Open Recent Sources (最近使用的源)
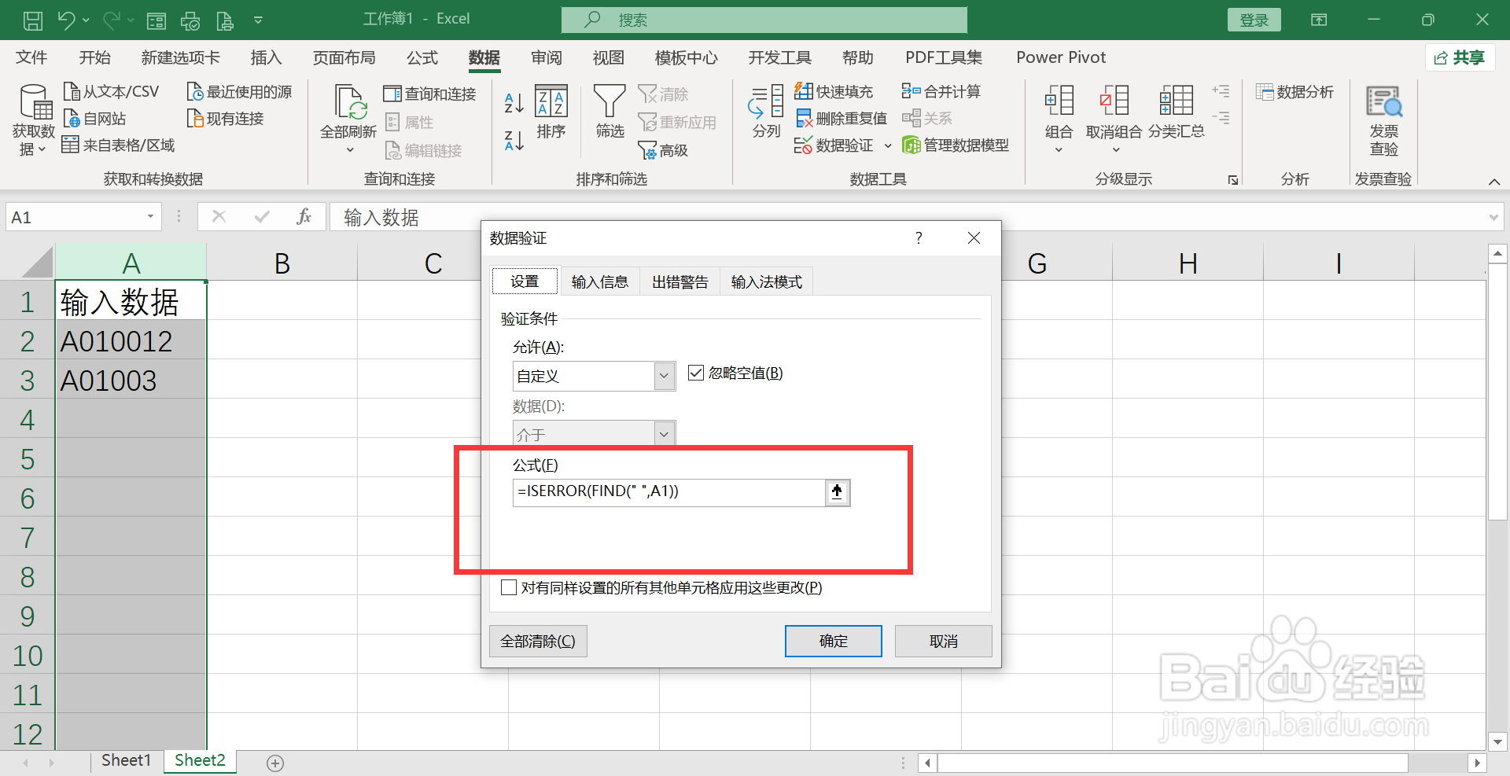1510x776 pixels. 239,92
